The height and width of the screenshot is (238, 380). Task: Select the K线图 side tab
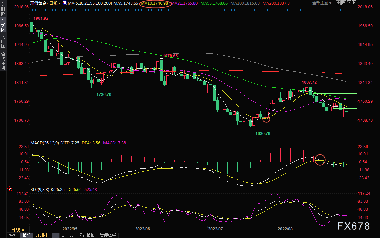click(x=3, y=25)
